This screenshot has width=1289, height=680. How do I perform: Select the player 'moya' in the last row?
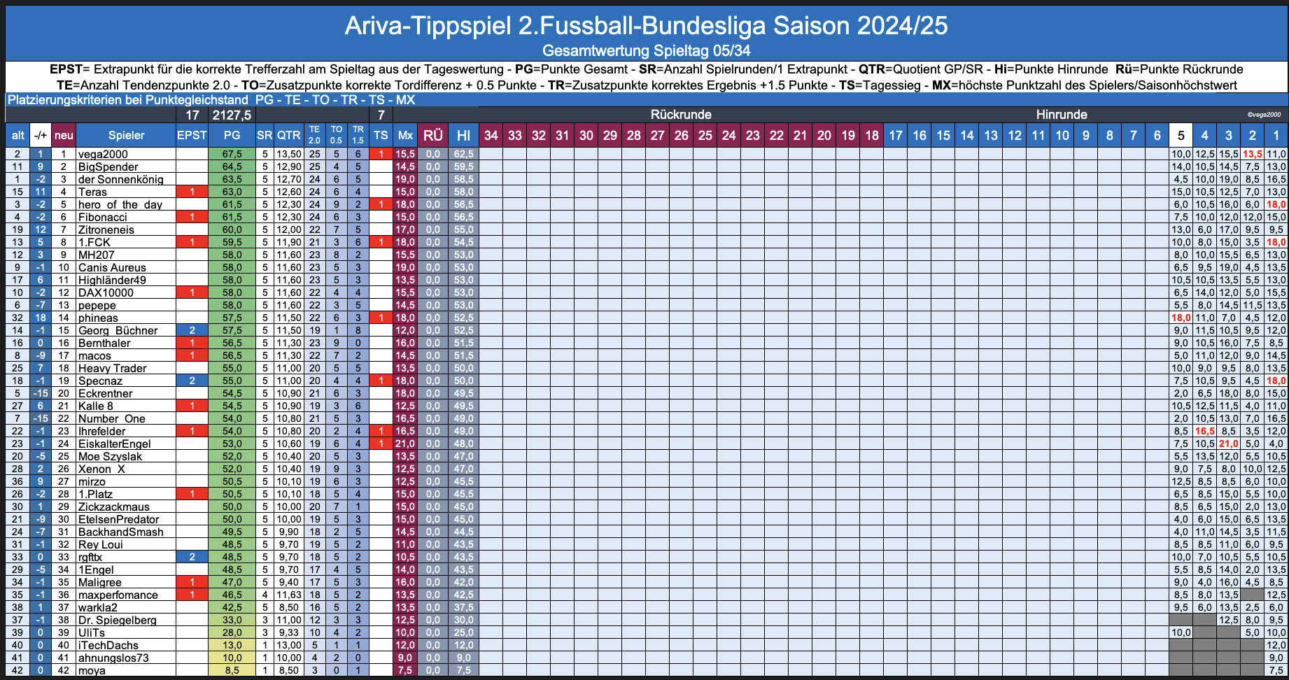click(x=92, y=670)
